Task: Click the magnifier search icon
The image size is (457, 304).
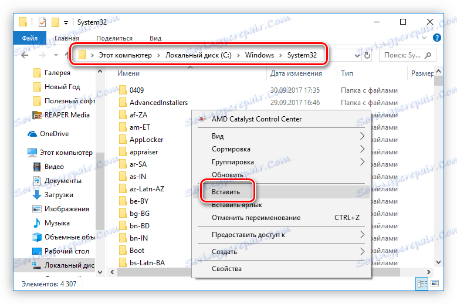Action: 428,55
